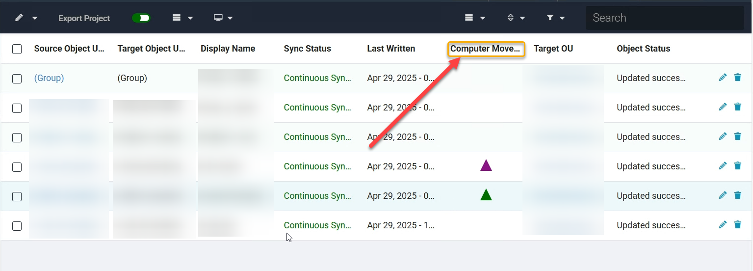Click the trash icon in the last row
Screen dimensions: 753x271
[x=737, y=225]
